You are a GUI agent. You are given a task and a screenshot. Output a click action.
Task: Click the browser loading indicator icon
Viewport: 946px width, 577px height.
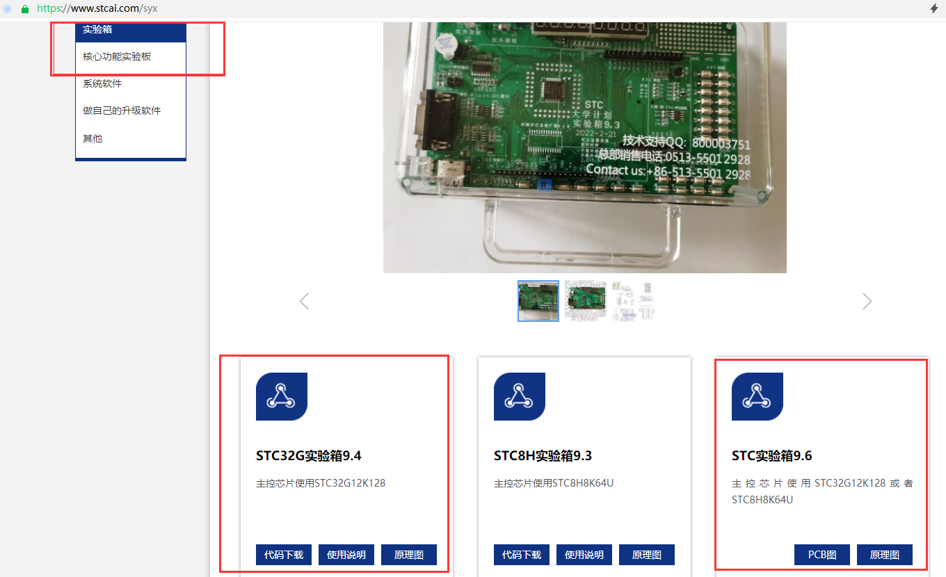pyautogui.click(x=8, y=9)
